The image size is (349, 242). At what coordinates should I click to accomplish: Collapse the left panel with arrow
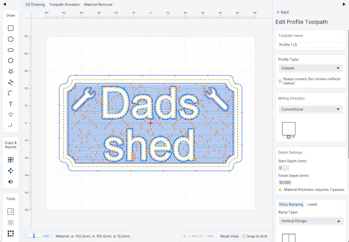click(5, 4)
